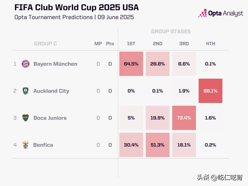Click the Pts column header
This screenshot has height=186, width=248.
tap(110, 44)
